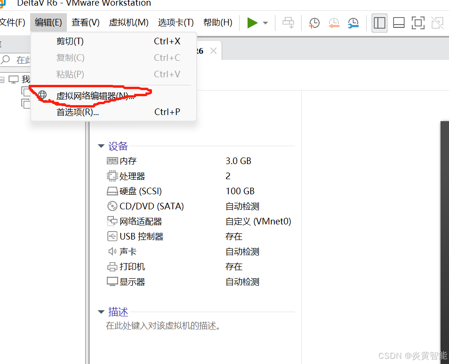
Task: Open the 选项卡(T) menu
Action: 176,22
